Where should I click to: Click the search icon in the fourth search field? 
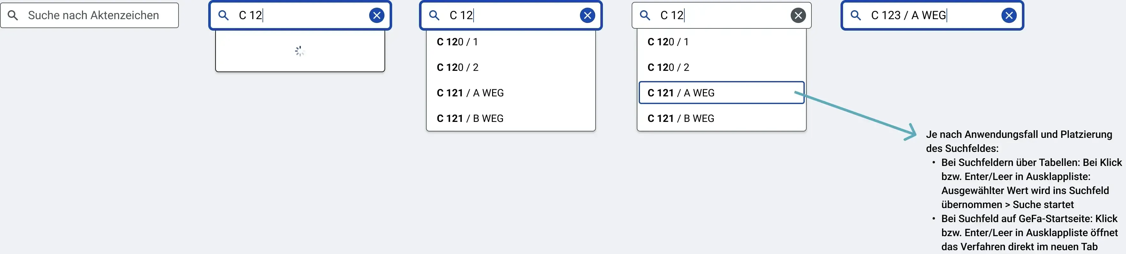pyautogui.click(x=645, y=15)
